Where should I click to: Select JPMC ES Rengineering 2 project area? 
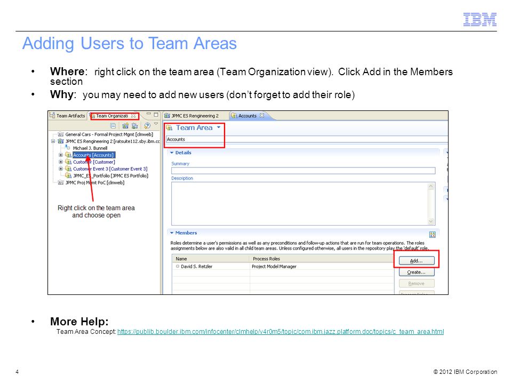click(113, 141)
